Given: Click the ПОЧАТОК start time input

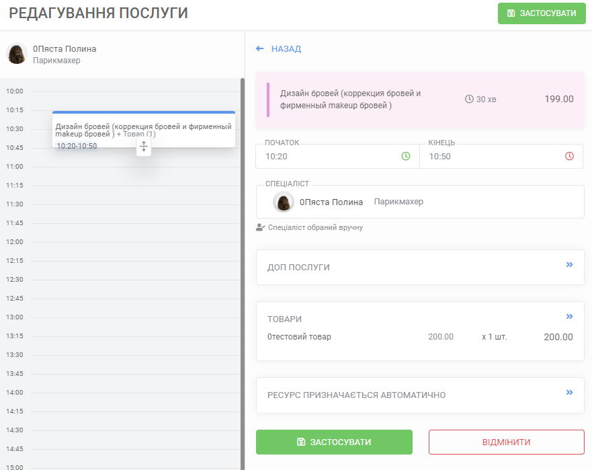Looking at the screenshot, I should pos(329,157).
